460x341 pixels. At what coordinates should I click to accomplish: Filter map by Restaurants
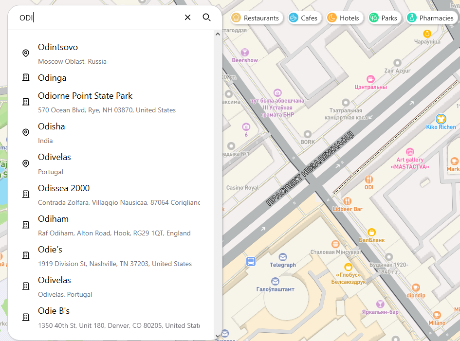(257, 18)
